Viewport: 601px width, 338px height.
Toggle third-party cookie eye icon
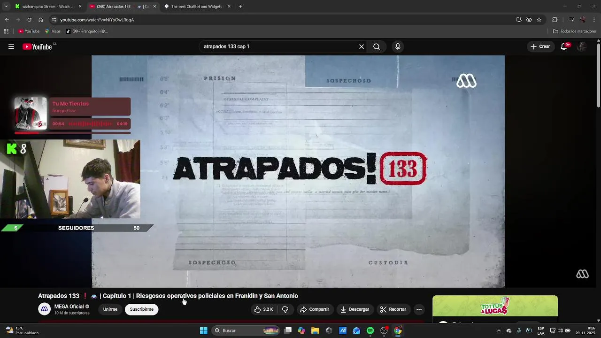529,20
